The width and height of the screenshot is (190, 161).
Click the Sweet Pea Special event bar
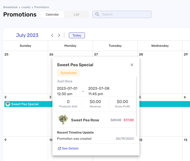tap(29, 104)
